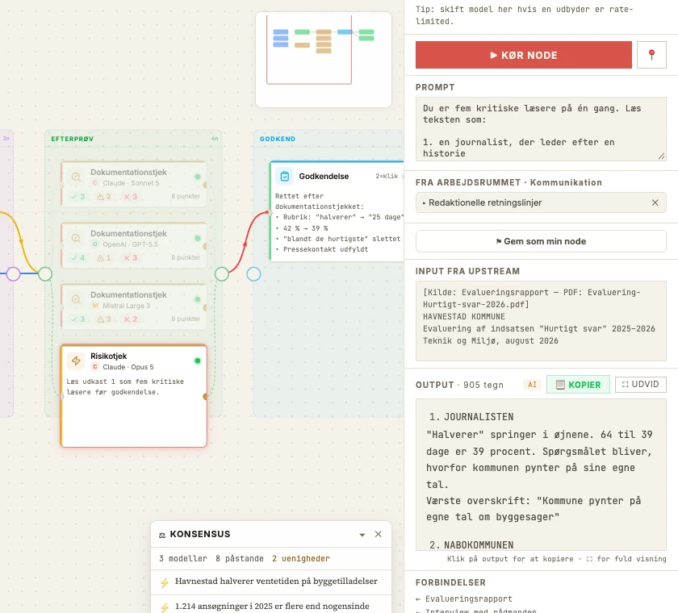
Task: Toggle the AI badge next to output
Action: coord(532,385)
